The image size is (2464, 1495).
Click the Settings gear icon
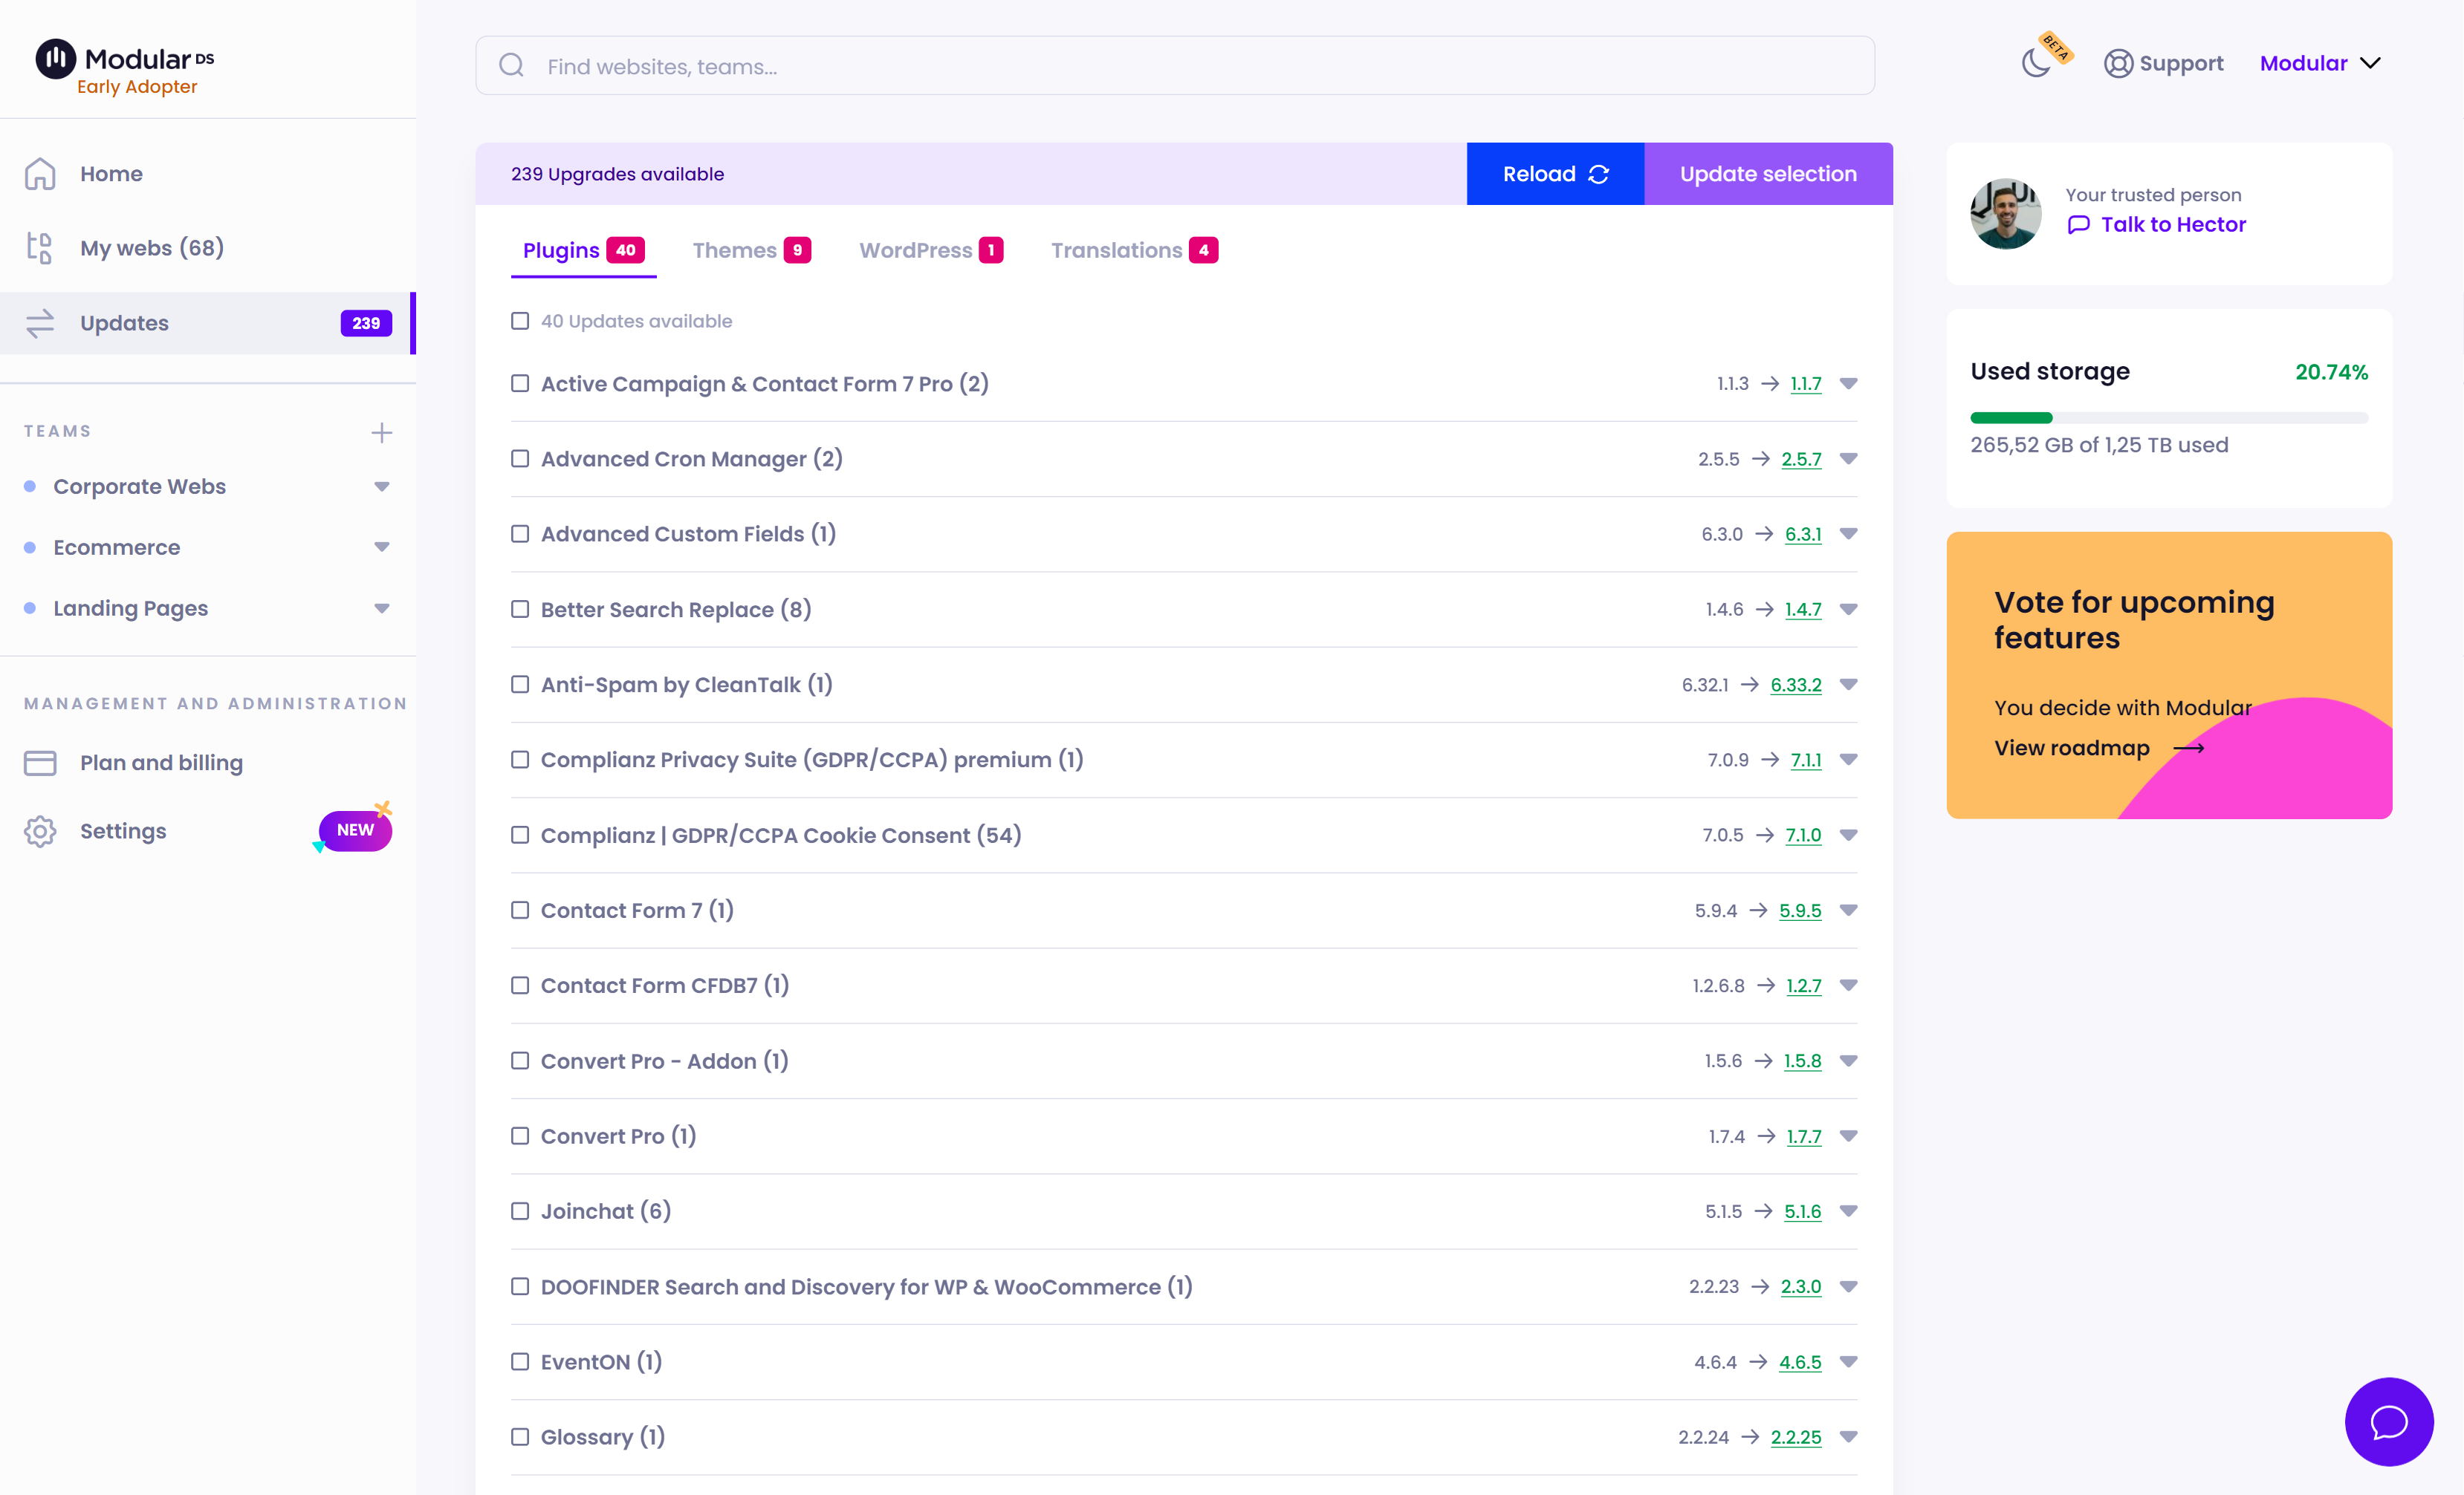[40, 832]
